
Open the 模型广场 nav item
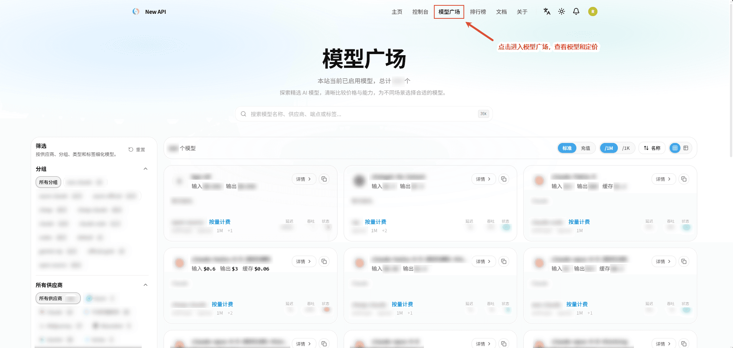coord(449,12)
